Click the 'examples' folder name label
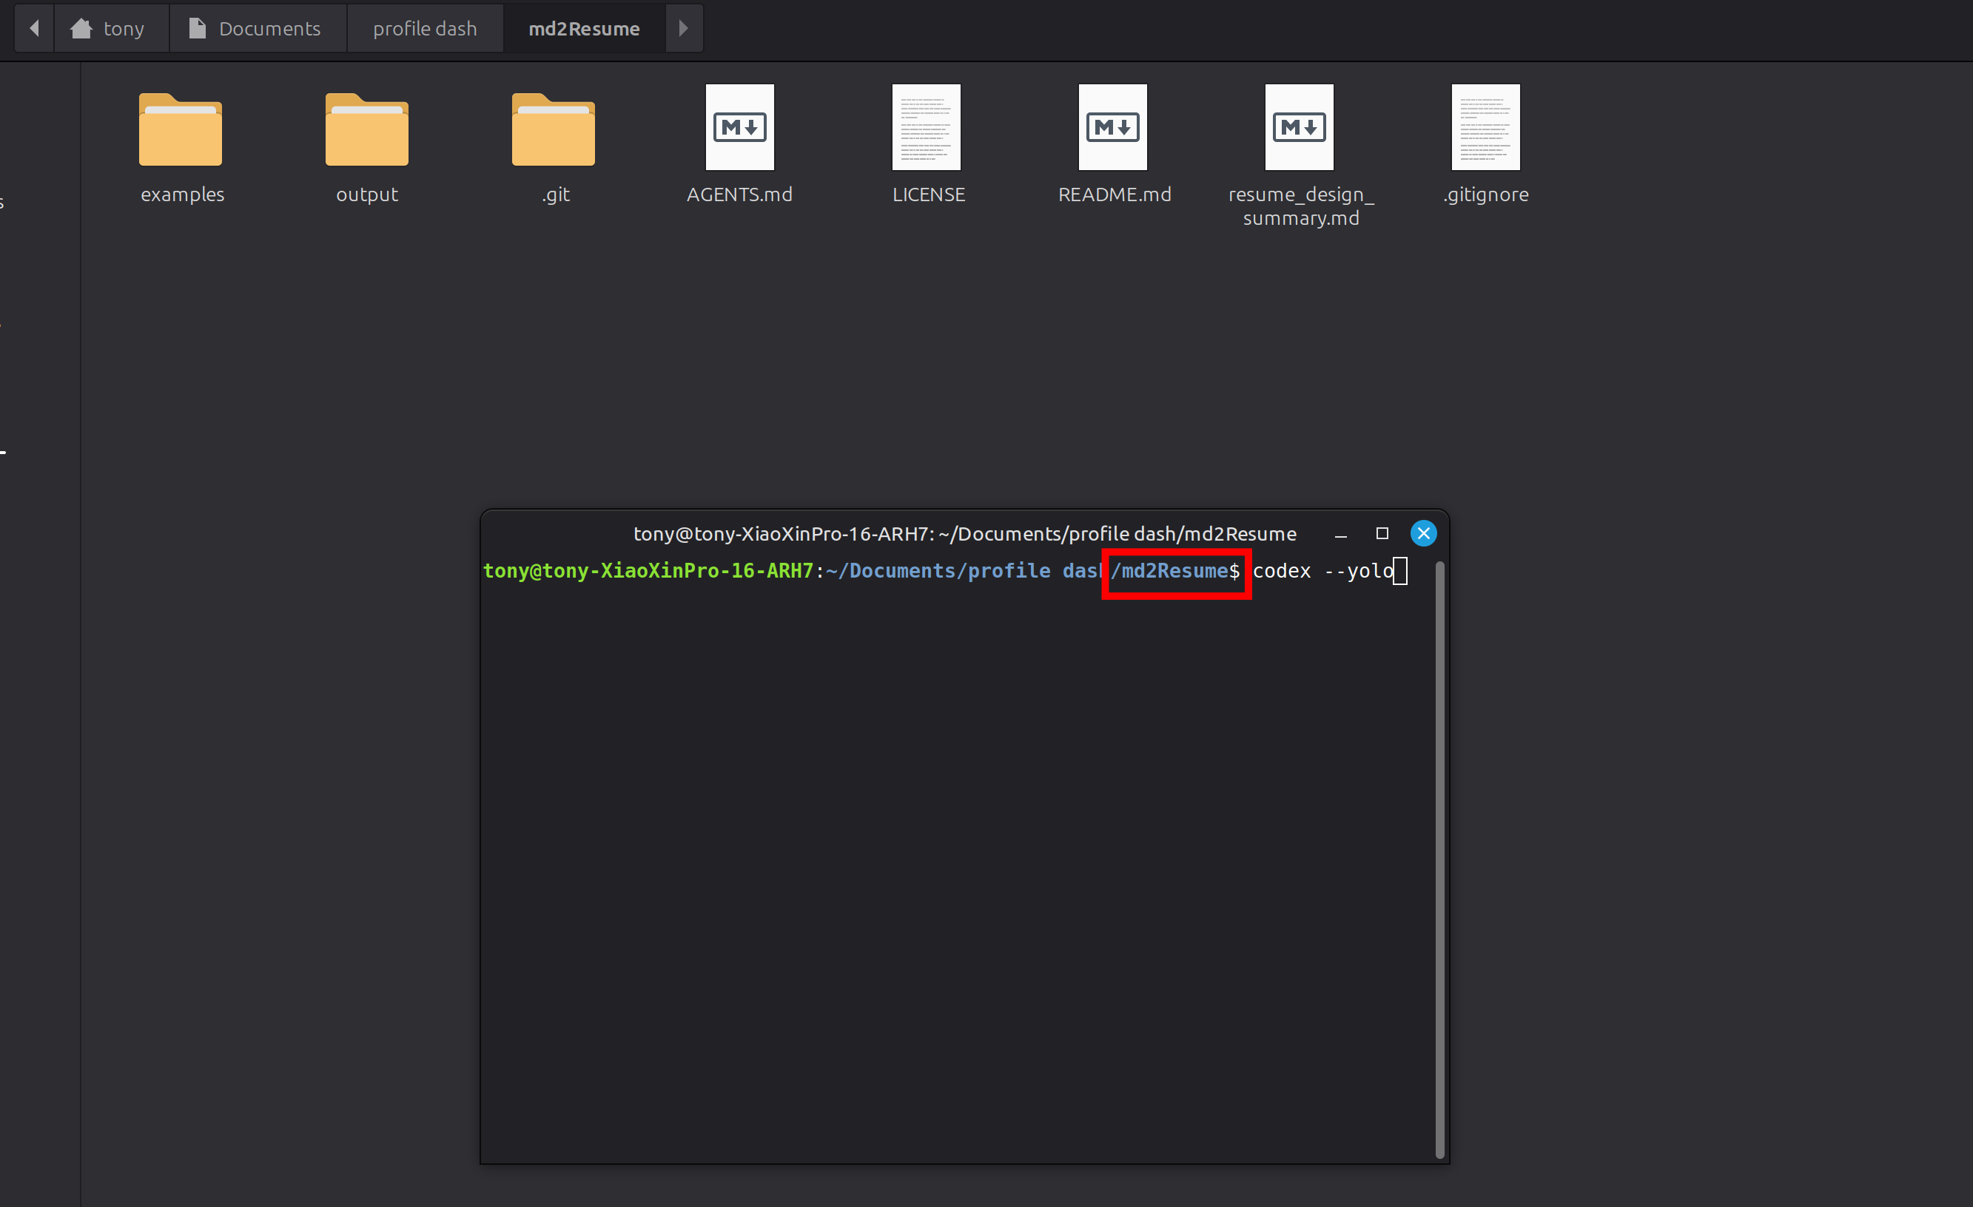This screenshot has width=1973, height=1207. coord(183,195)
